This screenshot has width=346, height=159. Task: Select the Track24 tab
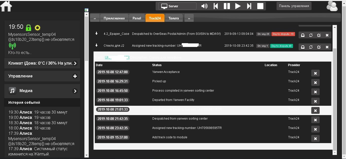pos(155,18)
